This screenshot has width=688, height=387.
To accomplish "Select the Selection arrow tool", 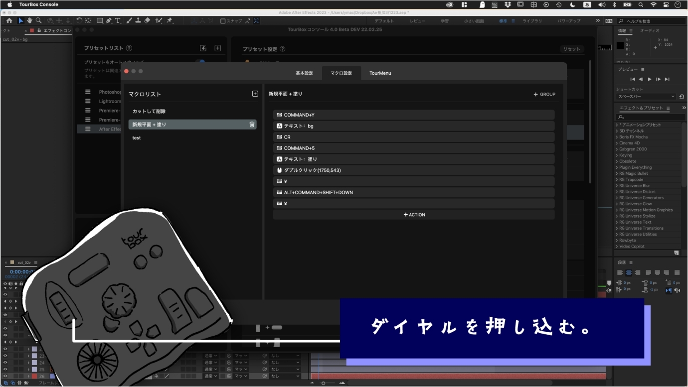I will coord(21,21).
